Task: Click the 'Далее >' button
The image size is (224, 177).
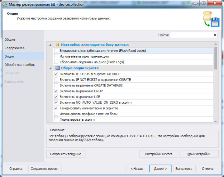Action: tap(160, 169)
